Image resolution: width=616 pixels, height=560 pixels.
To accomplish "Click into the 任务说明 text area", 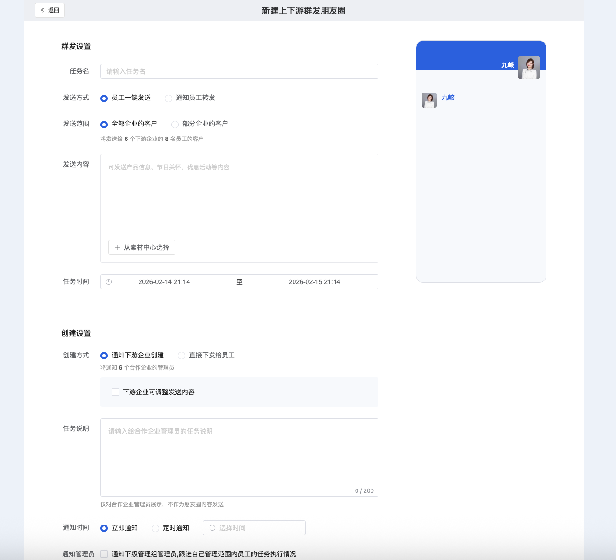I will coord(239,457).
